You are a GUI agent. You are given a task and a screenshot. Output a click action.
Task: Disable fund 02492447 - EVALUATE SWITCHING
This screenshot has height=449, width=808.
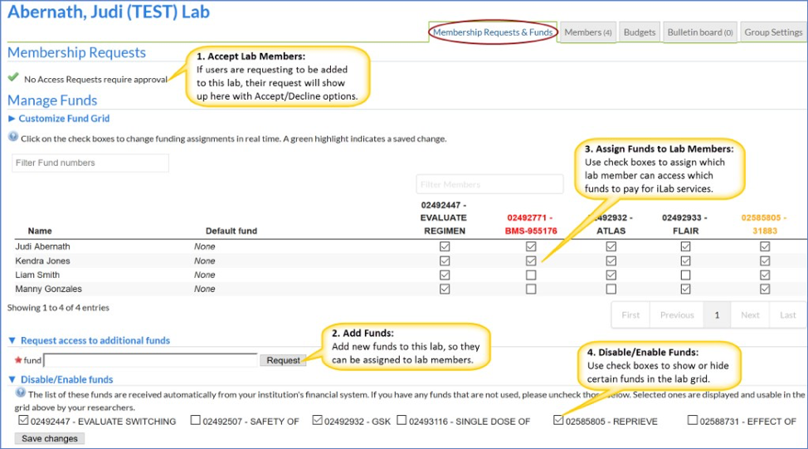pyautogui.click(x=23, y=420)
